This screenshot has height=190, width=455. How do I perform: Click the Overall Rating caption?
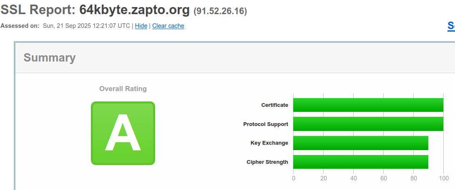(x=123, y=89)
